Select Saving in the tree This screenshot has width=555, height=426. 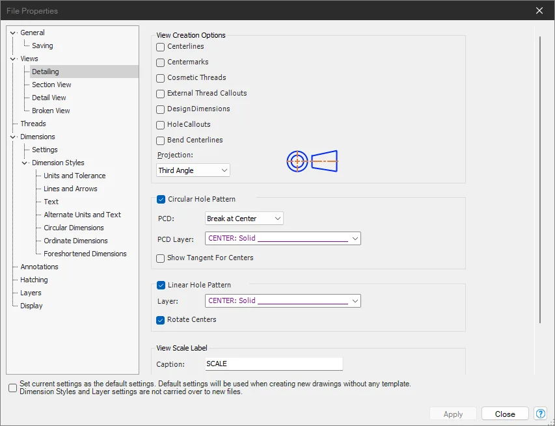click(42, 46)
